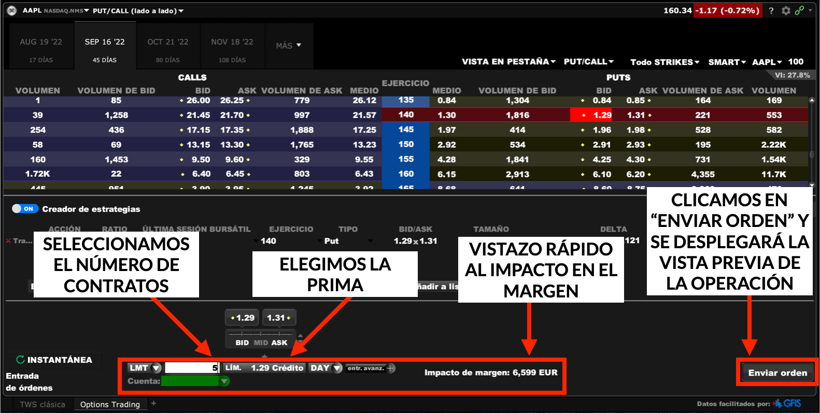Viewport: 820px width, 413px height.
Task: Select the SEP 16 '22 expiration tab
Action: click(105, 46)
